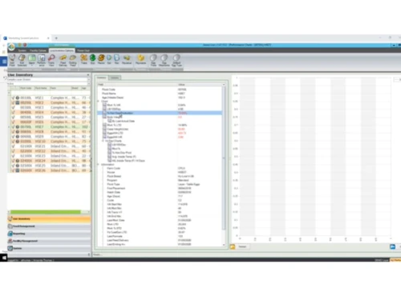Open a new browser tab with plus
The width and height of the screenshot is (401, 300).
[x=56, y=38]
